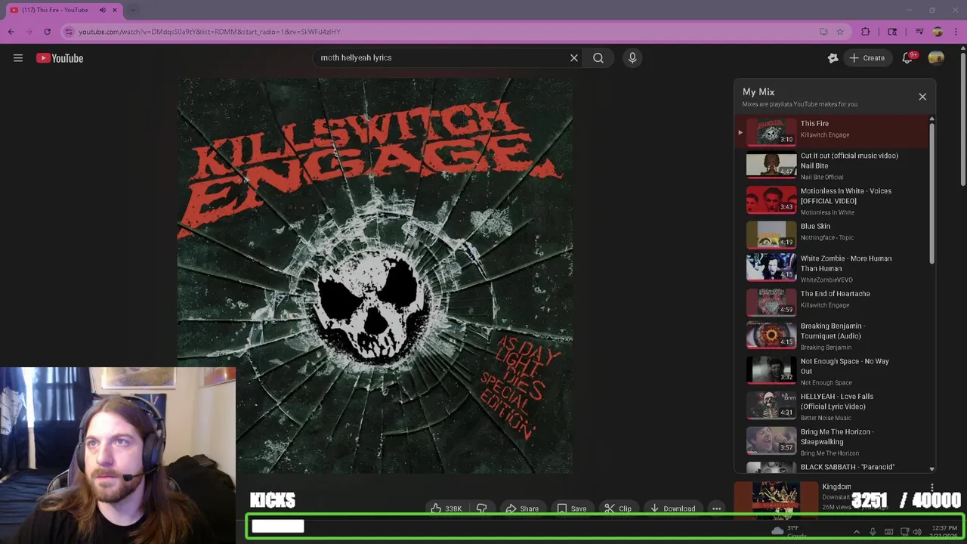967x544 pixels.
Task: Open a new browser tab
Action: click(133, 10)
